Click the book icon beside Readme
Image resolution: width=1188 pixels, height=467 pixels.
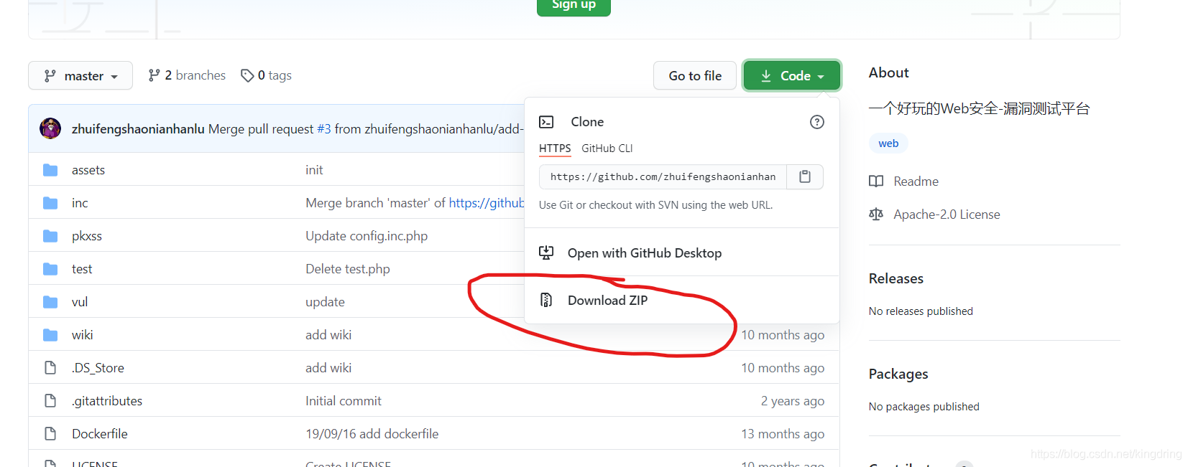pyautogui.click(x=876, y=181)
